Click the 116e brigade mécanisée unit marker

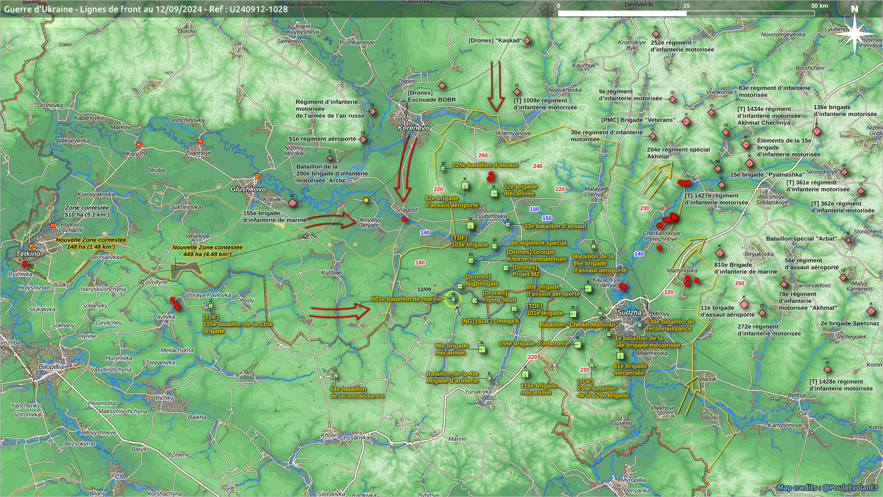pos(525,374)
